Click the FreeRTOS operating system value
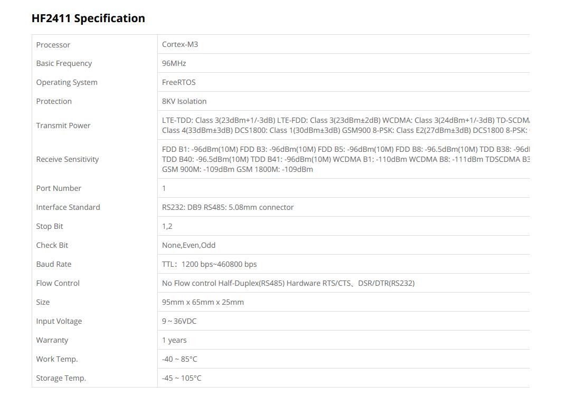Image resolution: width=561 pixels, height=397 pixels. coord(179,82)
